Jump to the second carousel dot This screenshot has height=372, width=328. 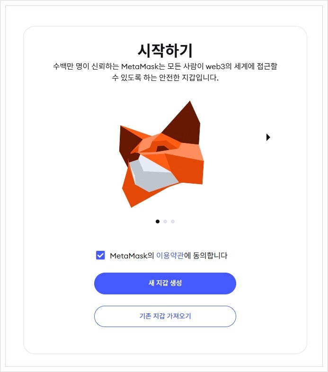tap(165, 221)
